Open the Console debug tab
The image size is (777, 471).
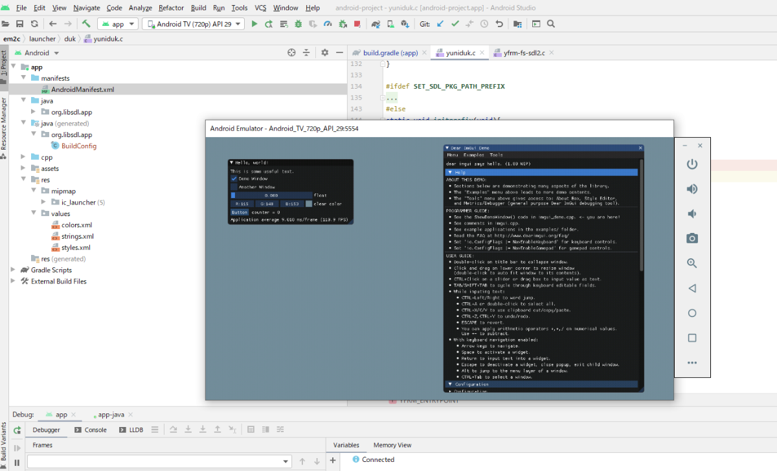91,430
